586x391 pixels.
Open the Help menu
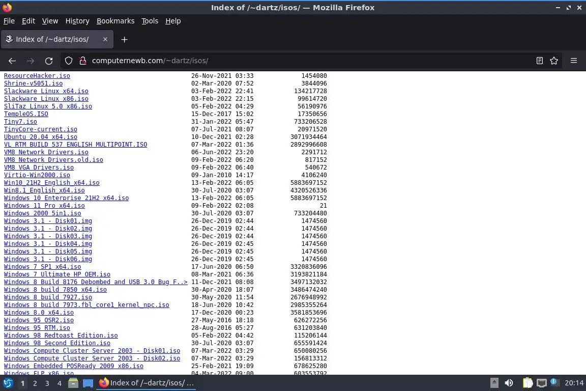[x=173, y=21]
